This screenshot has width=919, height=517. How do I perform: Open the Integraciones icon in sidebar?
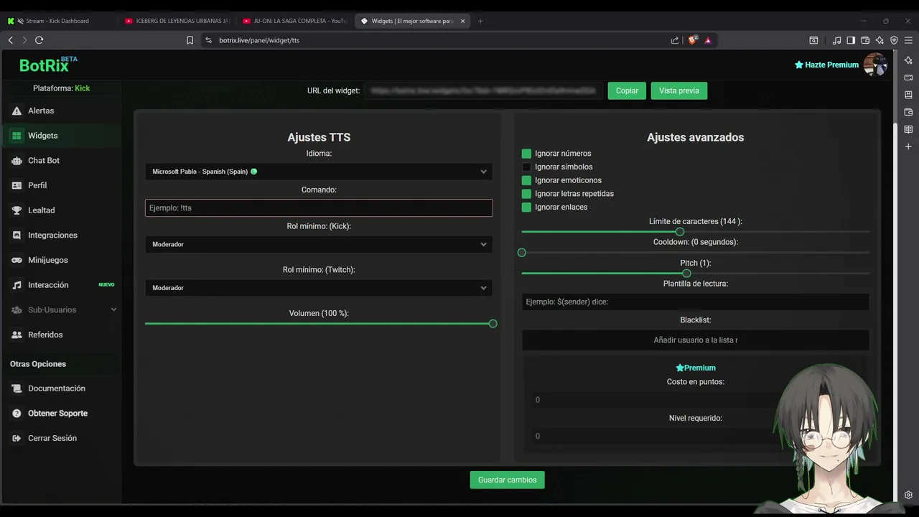(x=17, y=236)
